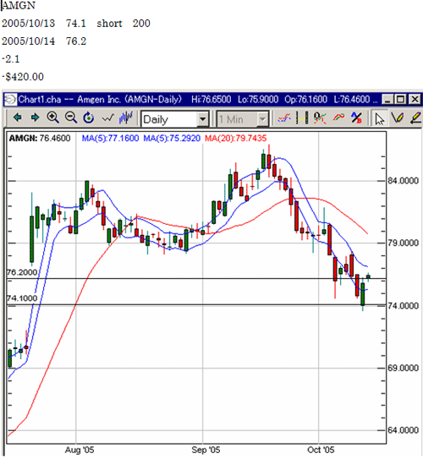Click the chart window system menu icon
The height and width of the screenshot is (459, 423).
(10, 100)
